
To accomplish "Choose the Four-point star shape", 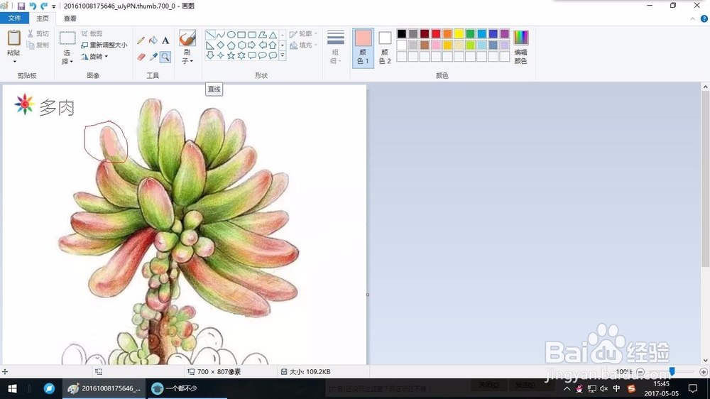I will click(x=221, y=55).
